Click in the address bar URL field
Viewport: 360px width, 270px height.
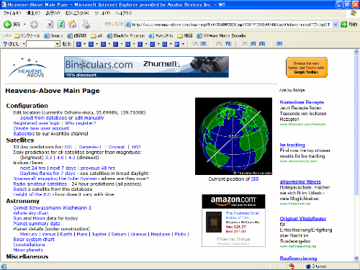pos(232,24)
